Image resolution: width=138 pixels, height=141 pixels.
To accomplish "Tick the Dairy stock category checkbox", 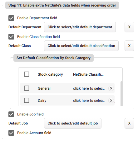I will click(27, 100).
